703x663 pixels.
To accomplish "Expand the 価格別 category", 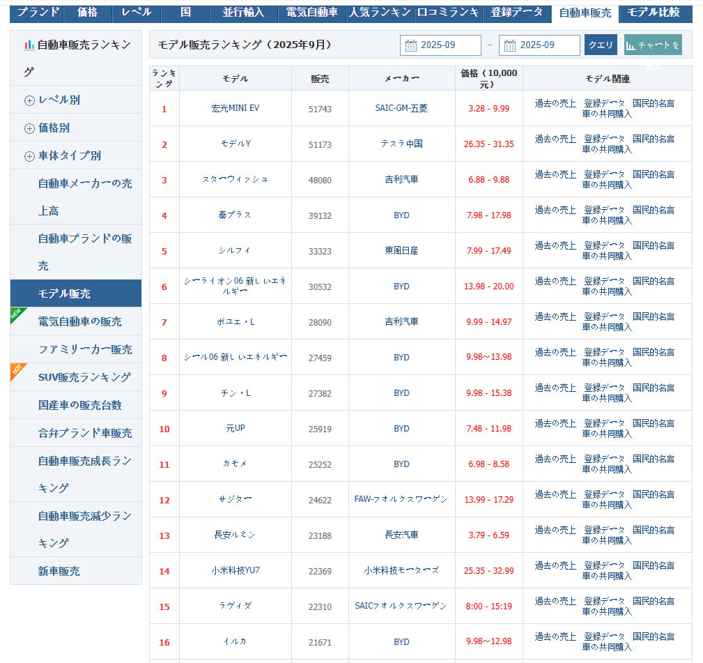I will pyautogui.click(x=29, y=128).
